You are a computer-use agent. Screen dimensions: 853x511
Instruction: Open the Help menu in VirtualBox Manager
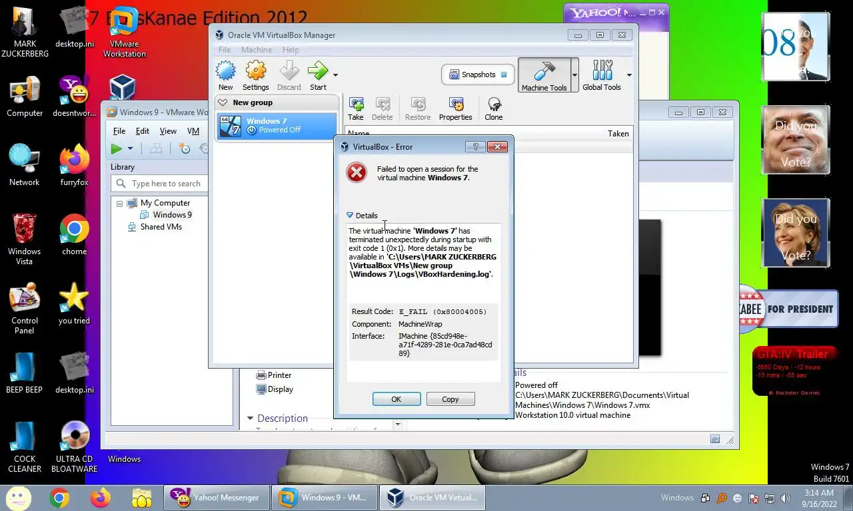coord(291,50)
